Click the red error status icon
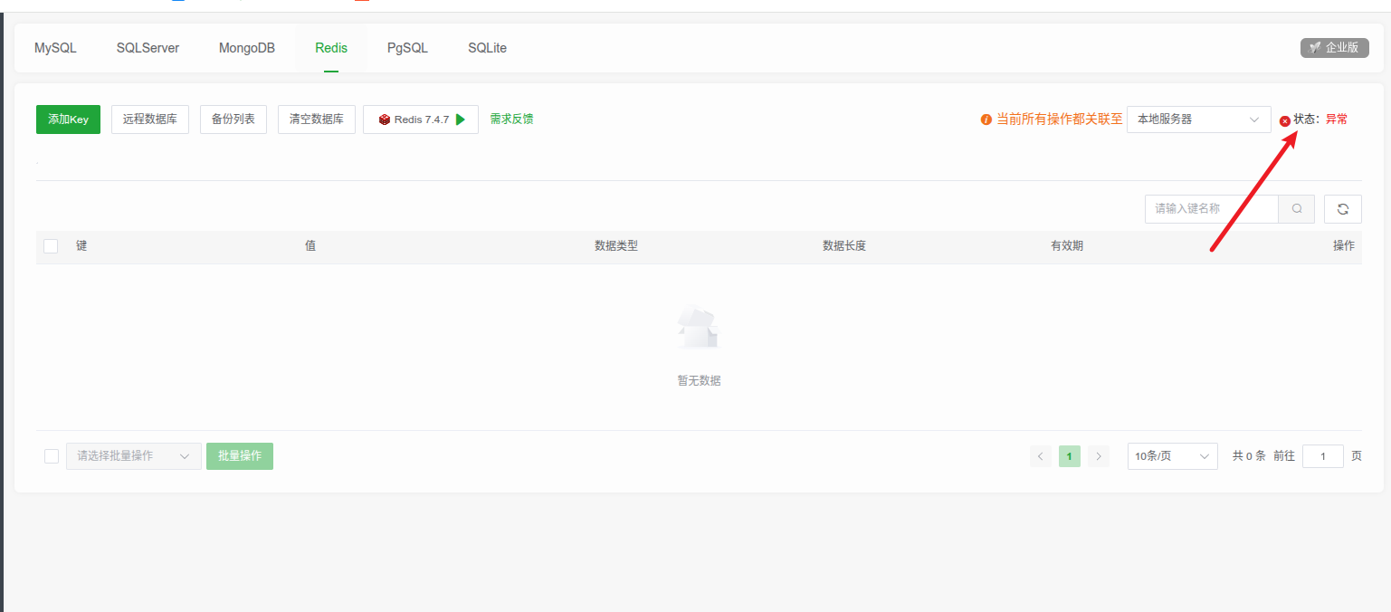 click(x=1285, y=120)
